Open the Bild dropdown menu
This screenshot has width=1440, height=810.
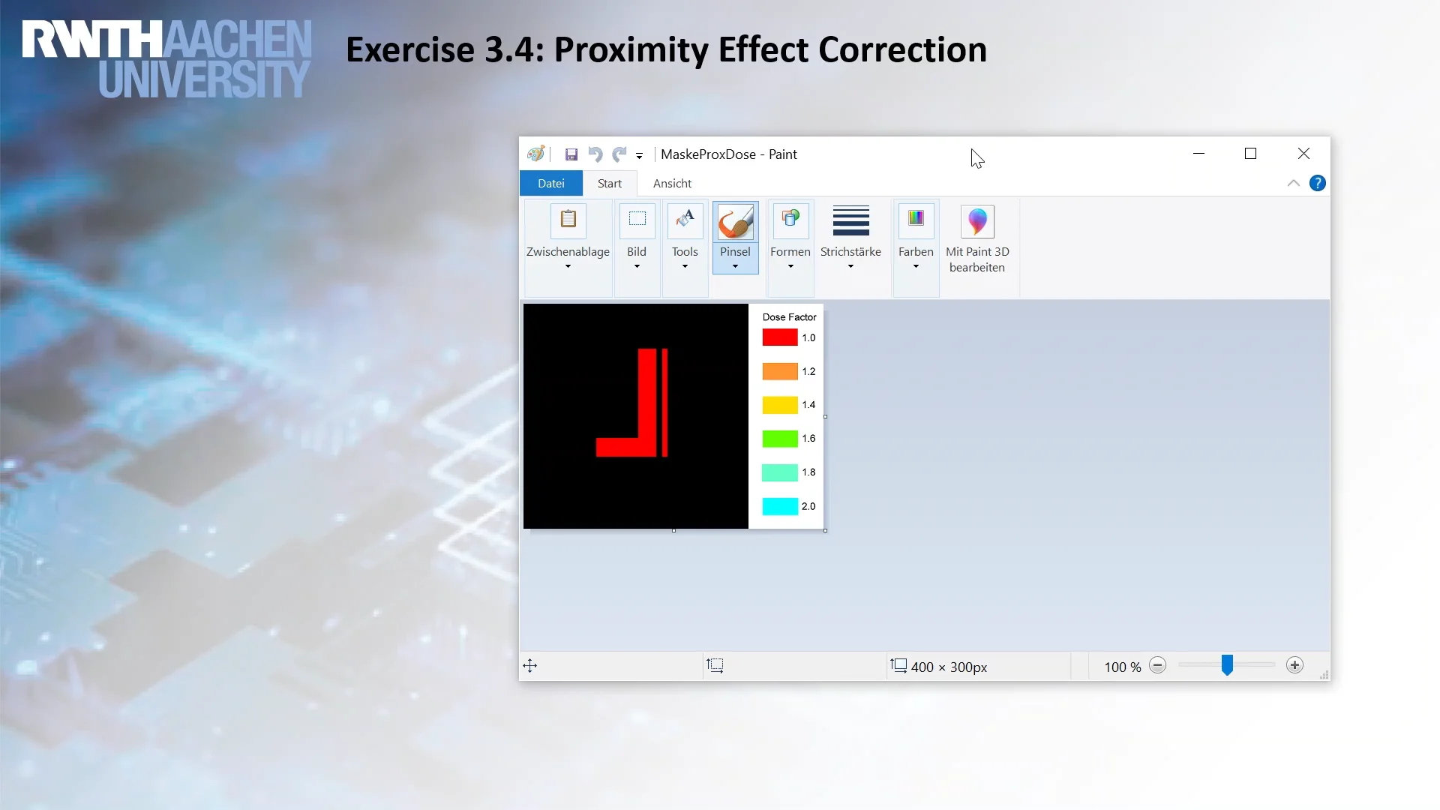tap(636, 266)
